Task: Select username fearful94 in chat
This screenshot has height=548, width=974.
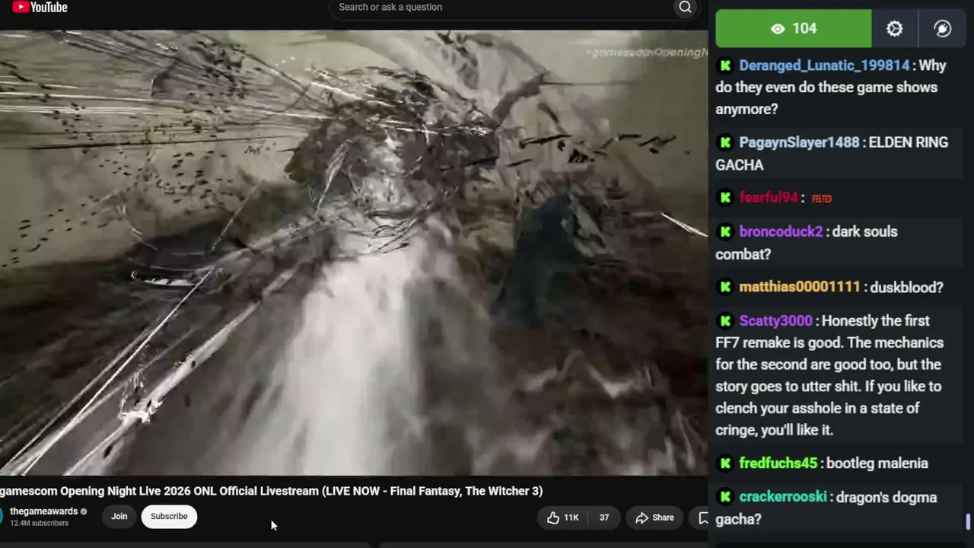Action: pyautogui.click(x=769, y=198)
